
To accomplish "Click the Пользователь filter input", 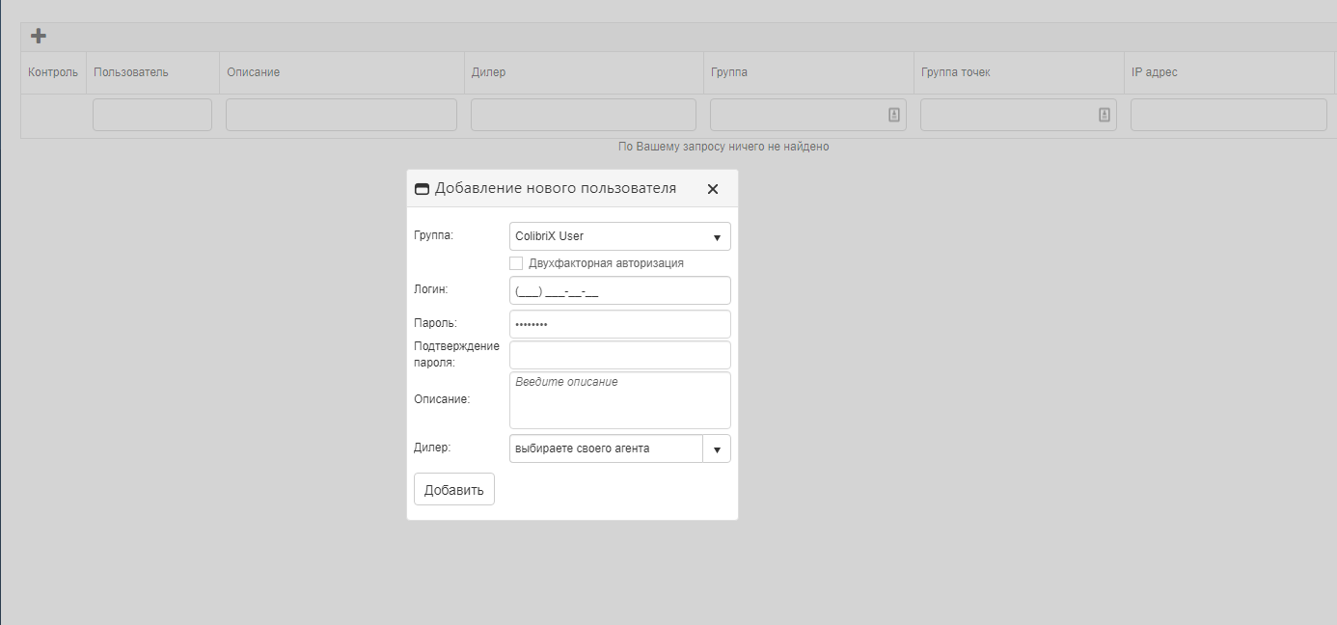I will [152, 115].
